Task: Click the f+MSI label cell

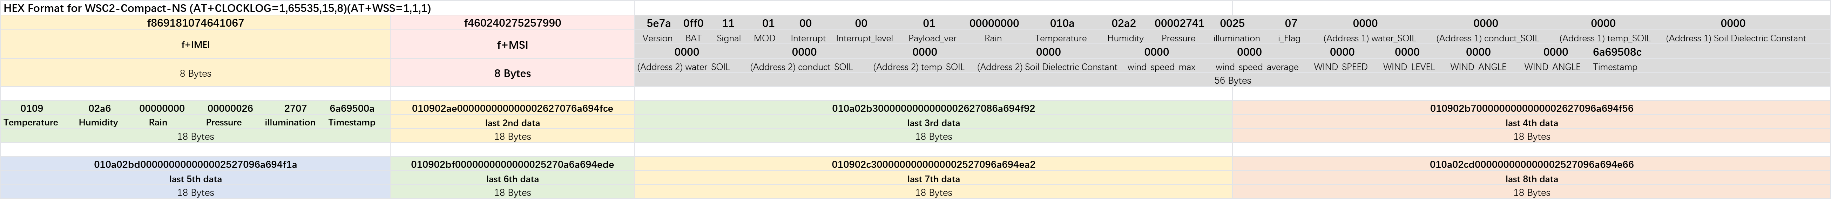Action: [513, 45]
